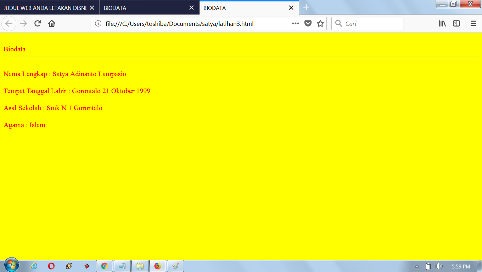Open Windows Explorer from the taskbar

pyautogui.click(x=140, y=266)
